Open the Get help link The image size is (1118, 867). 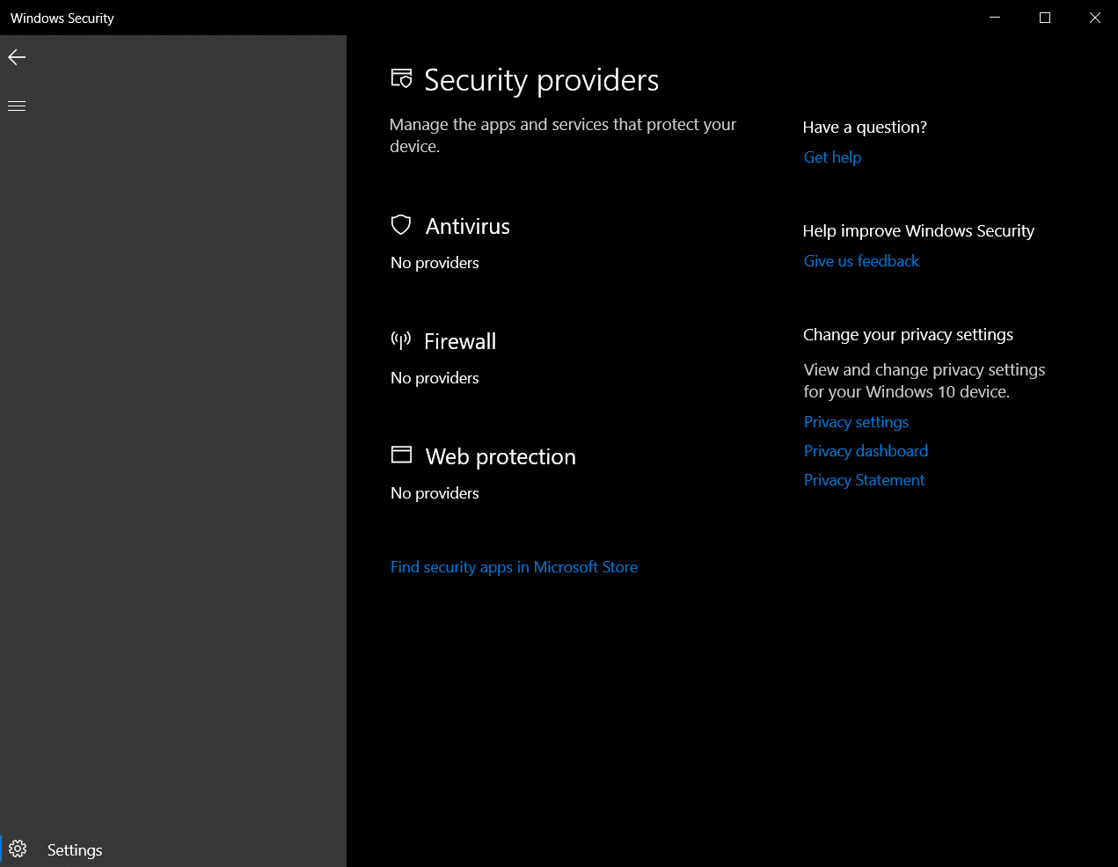(x=832, y=157)
